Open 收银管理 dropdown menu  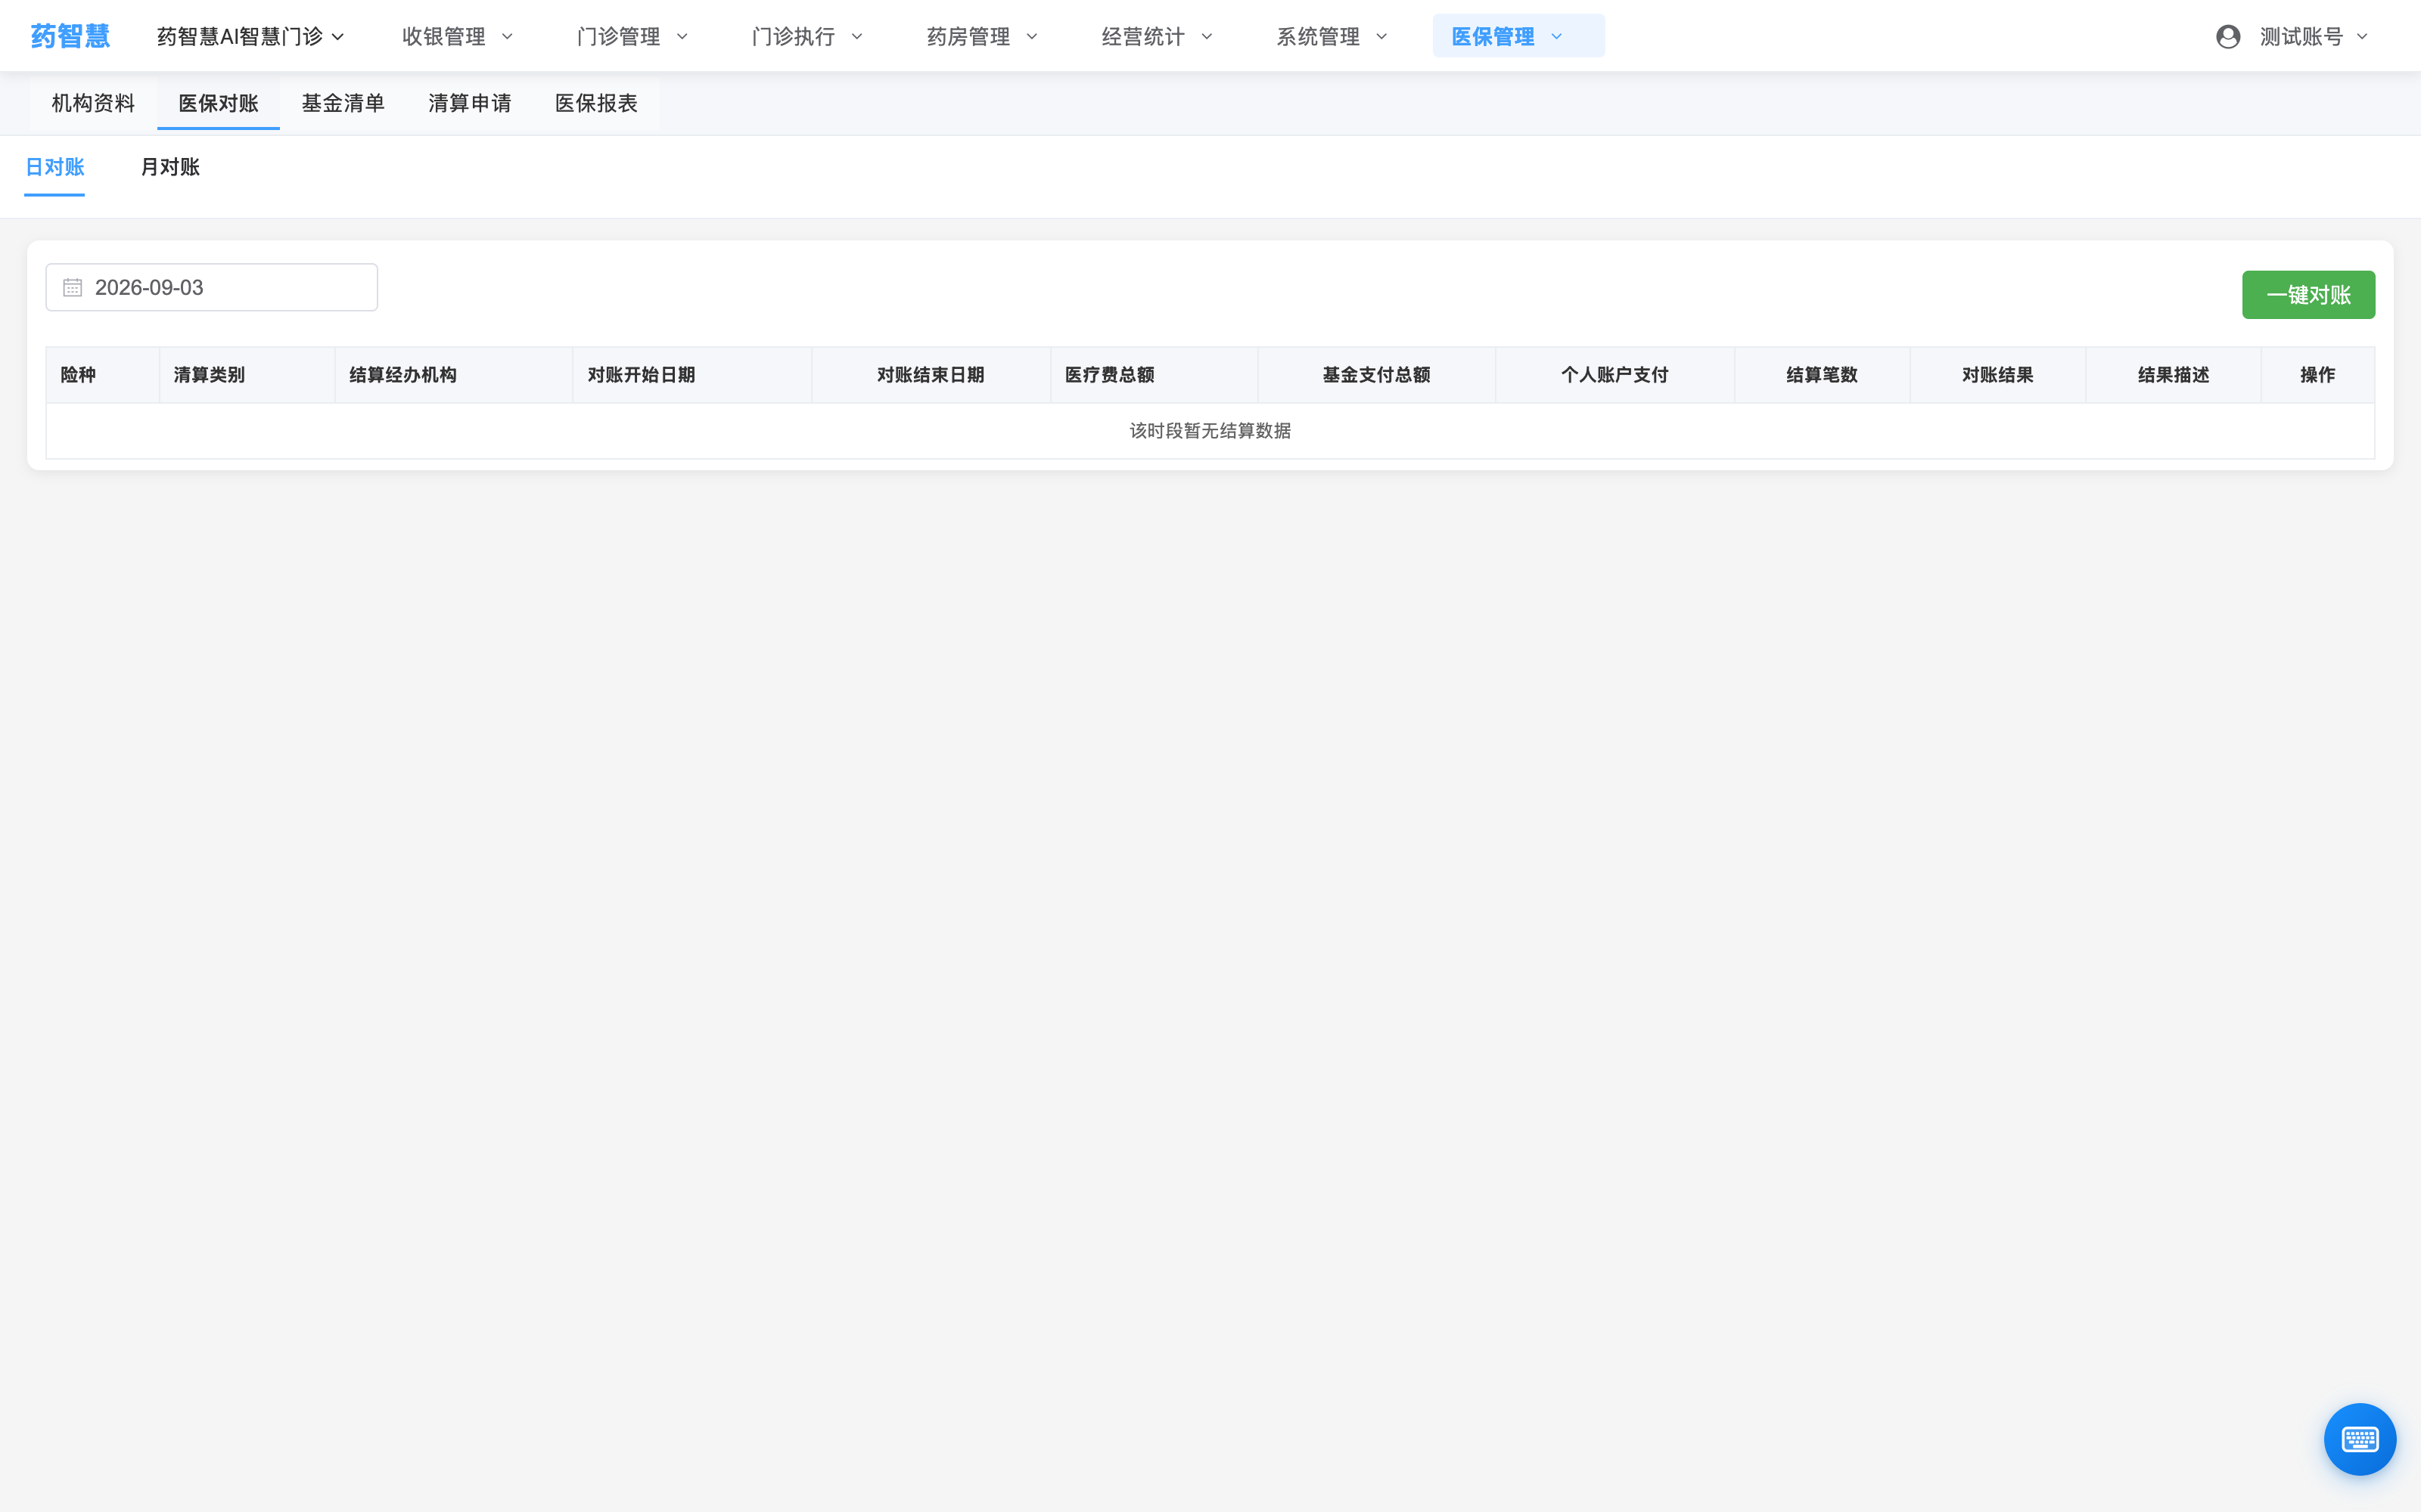coord(457,37)
